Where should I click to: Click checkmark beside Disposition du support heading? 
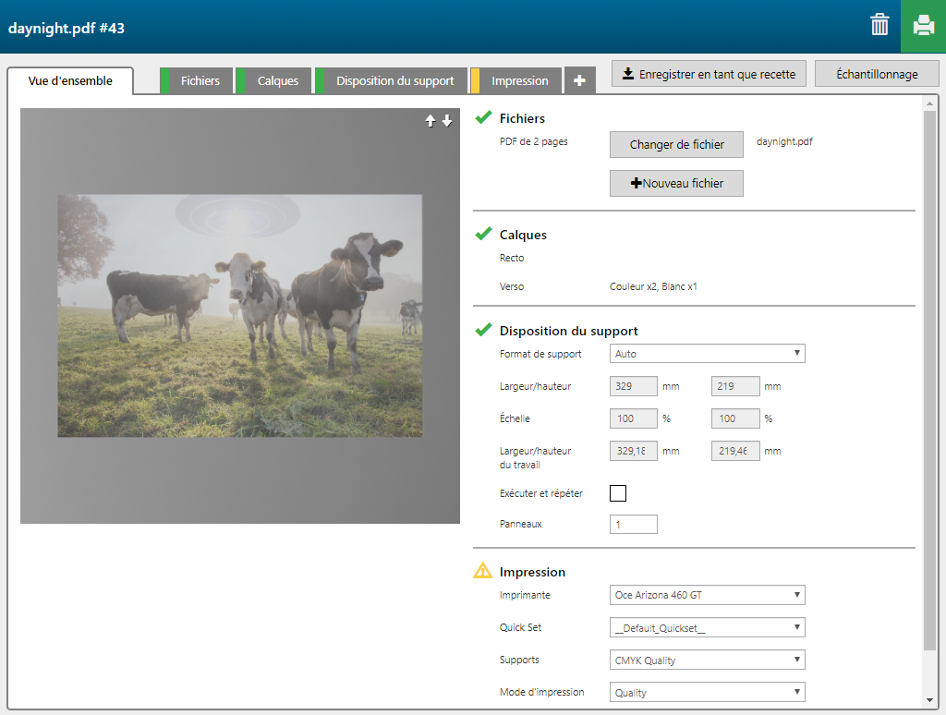pyautogui.click(x=483, y=330)
